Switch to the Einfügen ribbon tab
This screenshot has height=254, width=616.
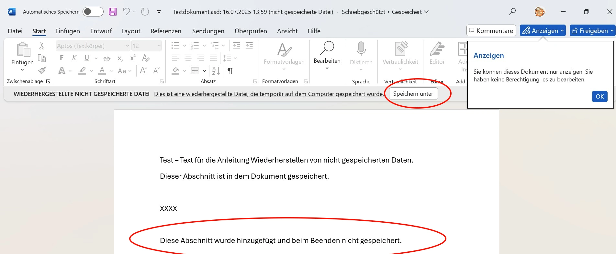click(68, 31)
